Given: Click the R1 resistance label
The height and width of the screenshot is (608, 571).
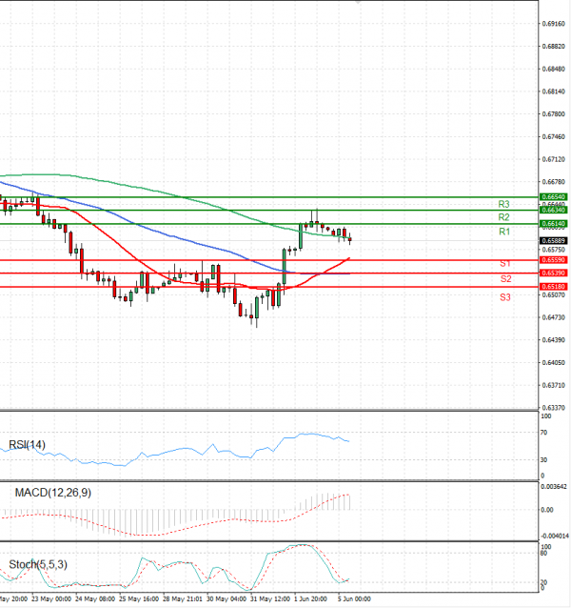Looking at the screenshot, I should tap(504, 232).
